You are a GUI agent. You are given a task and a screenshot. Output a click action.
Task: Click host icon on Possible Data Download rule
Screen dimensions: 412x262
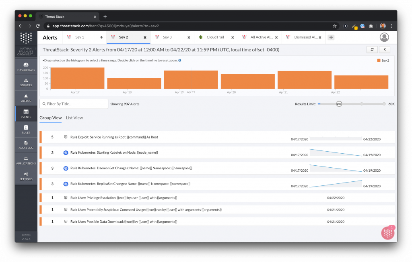click(66, 221)
